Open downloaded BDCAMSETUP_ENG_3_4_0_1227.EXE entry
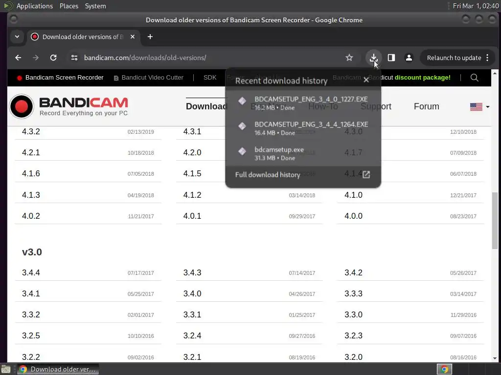 pos(302,103)
